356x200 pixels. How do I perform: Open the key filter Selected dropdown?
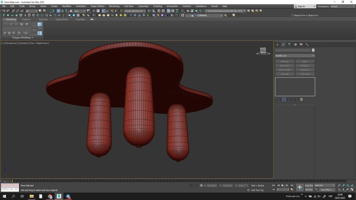point(325,185)
